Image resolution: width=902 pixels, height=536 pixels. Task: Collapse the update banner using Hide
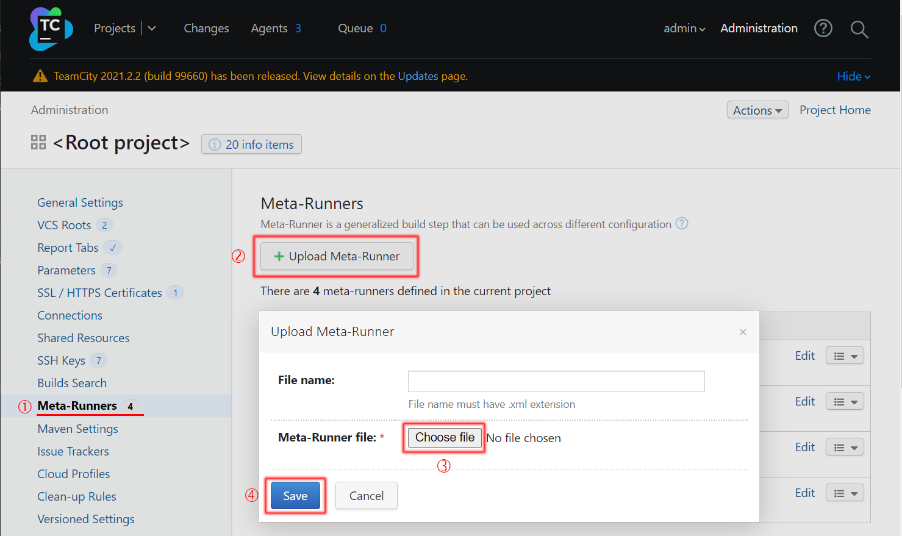coord(853,76)
